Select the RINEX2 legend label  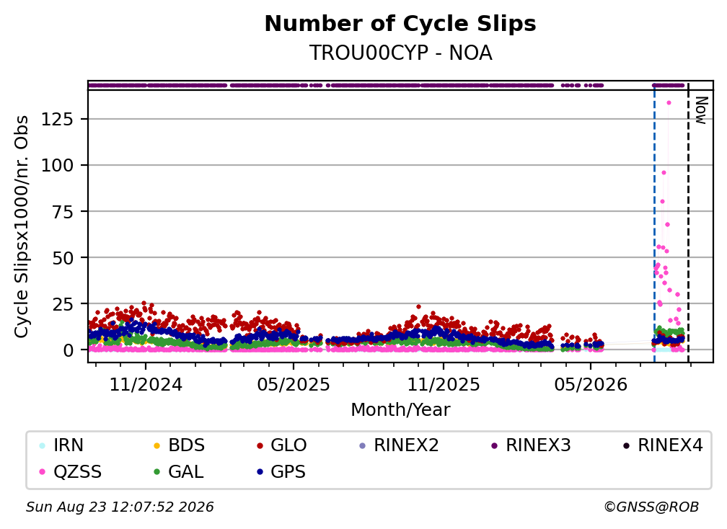[x=406, y=445]
